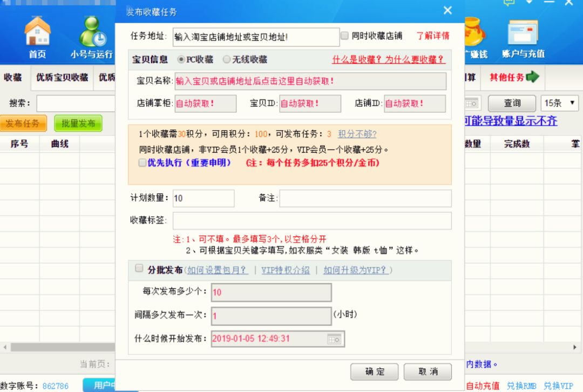Screen dimensions: 583x392
Task: Open the chat bubble icon in title bar
Action: (x=508, y=3)
